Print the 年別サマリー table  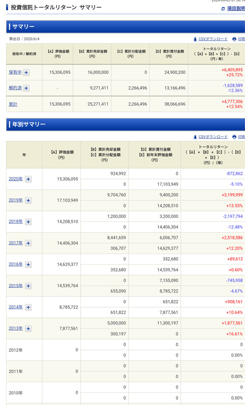tap(239, 137)
